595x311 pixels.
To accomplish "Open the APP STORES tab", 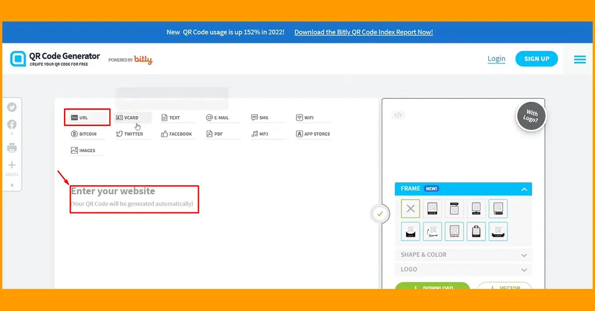I will coord(312,133).
